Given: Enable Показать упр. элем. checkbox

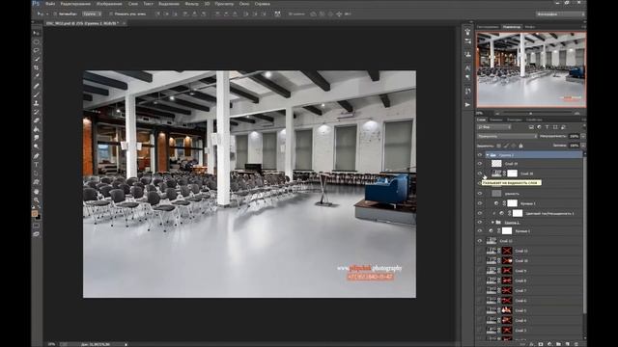Looking at the screenshot, I should tap(111, 13).
